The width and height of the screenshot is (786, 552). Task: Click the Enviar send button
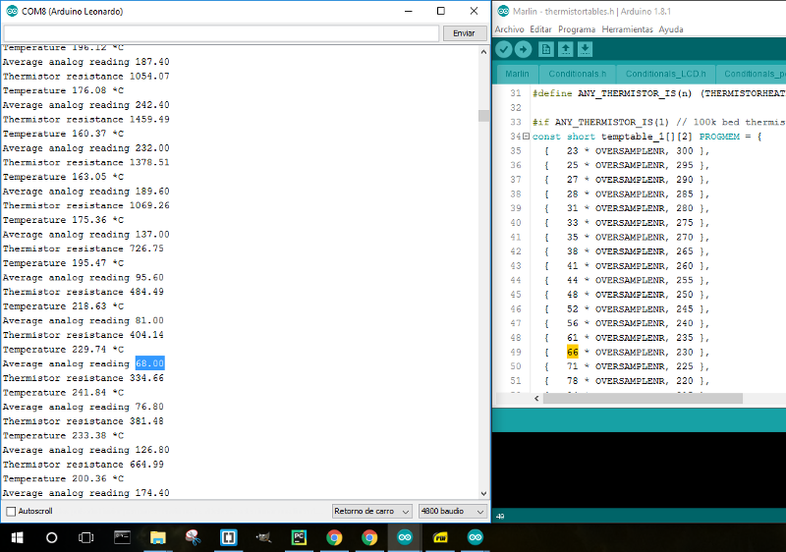[464, 33]
